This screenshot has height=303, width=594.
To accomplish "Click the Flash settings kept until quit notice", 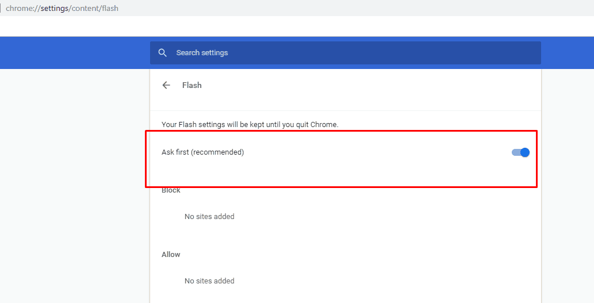I will tap(250, 125).
